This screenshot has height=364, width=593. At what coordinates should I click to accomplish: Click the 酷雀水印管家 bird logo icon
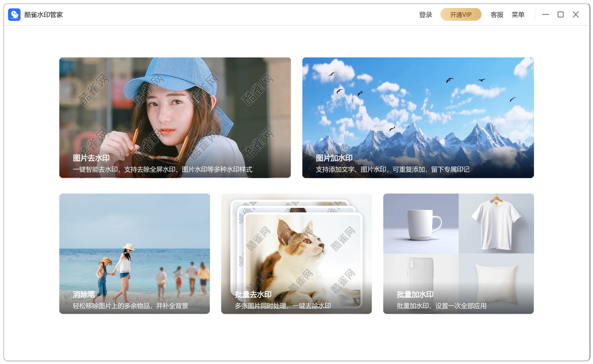(x=14, y=15)
